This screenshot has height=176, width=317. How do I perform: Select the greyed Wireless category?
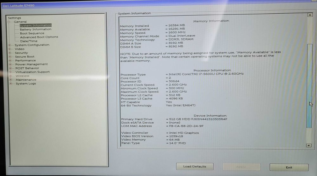(x=23, y=76)
